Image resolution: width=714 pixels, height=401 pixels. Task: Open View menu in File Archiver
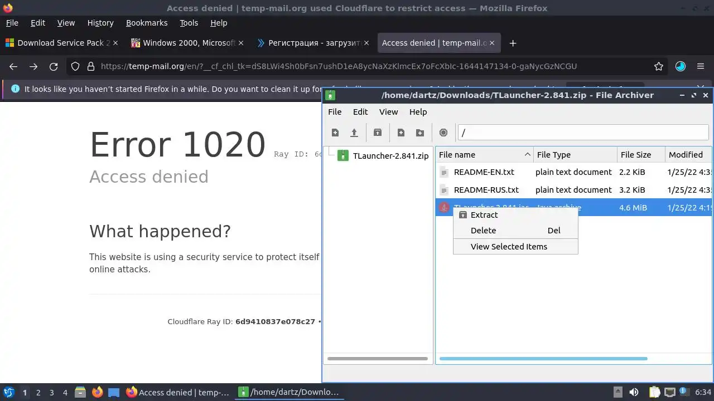[388, 112]
